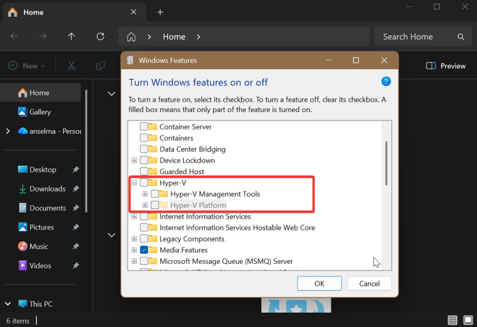Open the Downloads folder in sidebar
Image resolution: width=477 pixels, height=327 pixels.
48,189
